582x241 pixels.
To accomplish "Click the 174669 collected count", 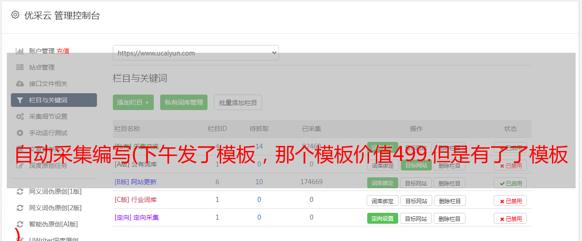I will point(311,182).
